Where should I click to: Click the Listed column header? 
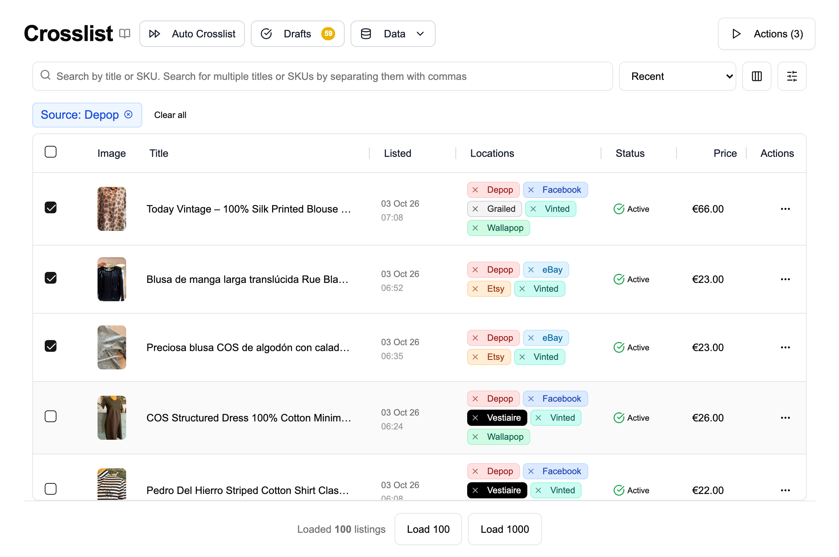tap(397, 153)
